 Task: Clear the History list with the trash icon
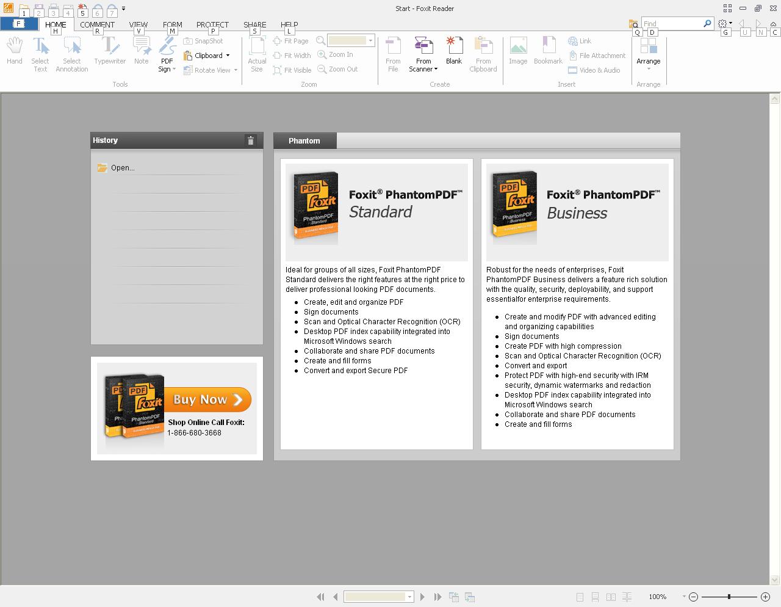pyautogui.click(x=250, y=140)
